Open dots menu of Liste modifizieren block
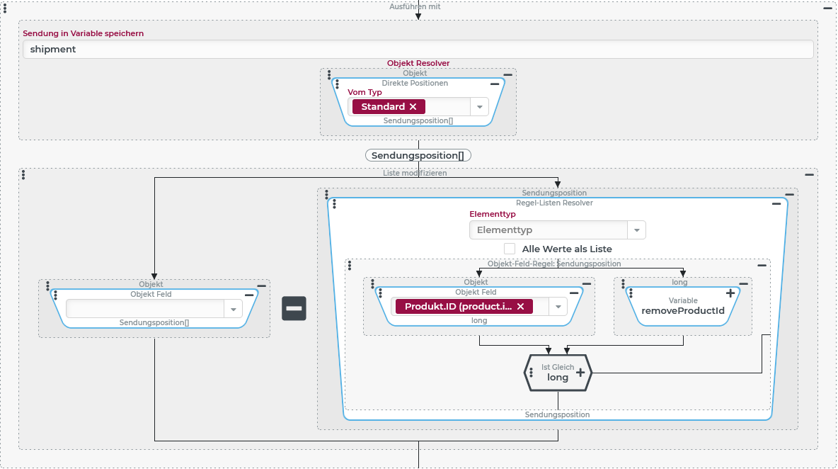This screenshot has height=469, width=838. [23, 174]
